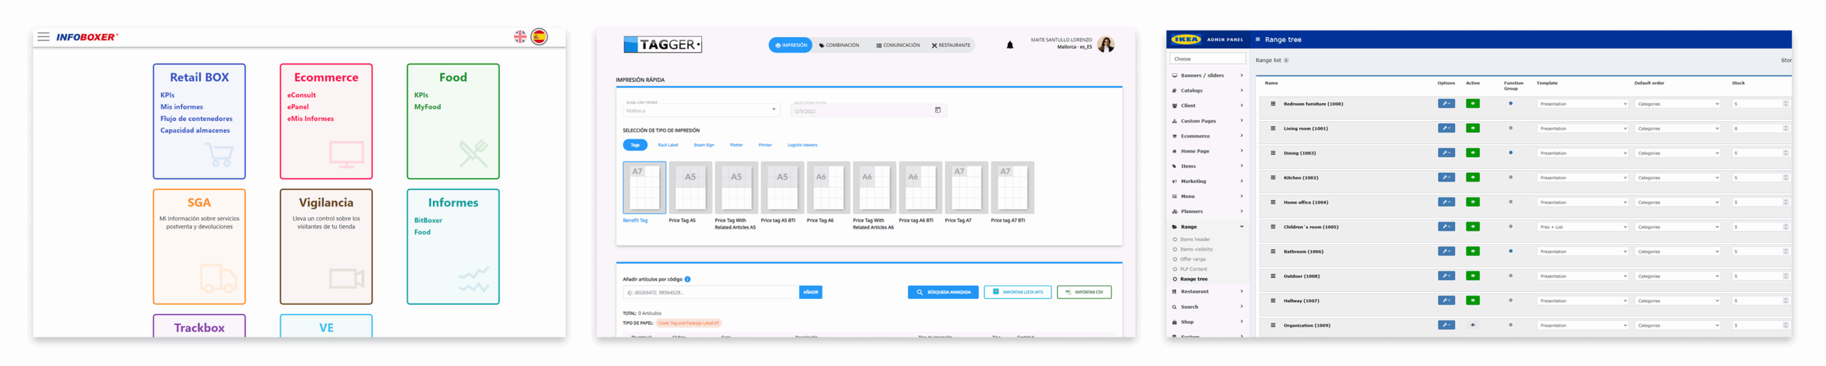1826x366 pixels.
Task: Toggle active eye for Home office (1004)
Action: tap(1472, 202)
